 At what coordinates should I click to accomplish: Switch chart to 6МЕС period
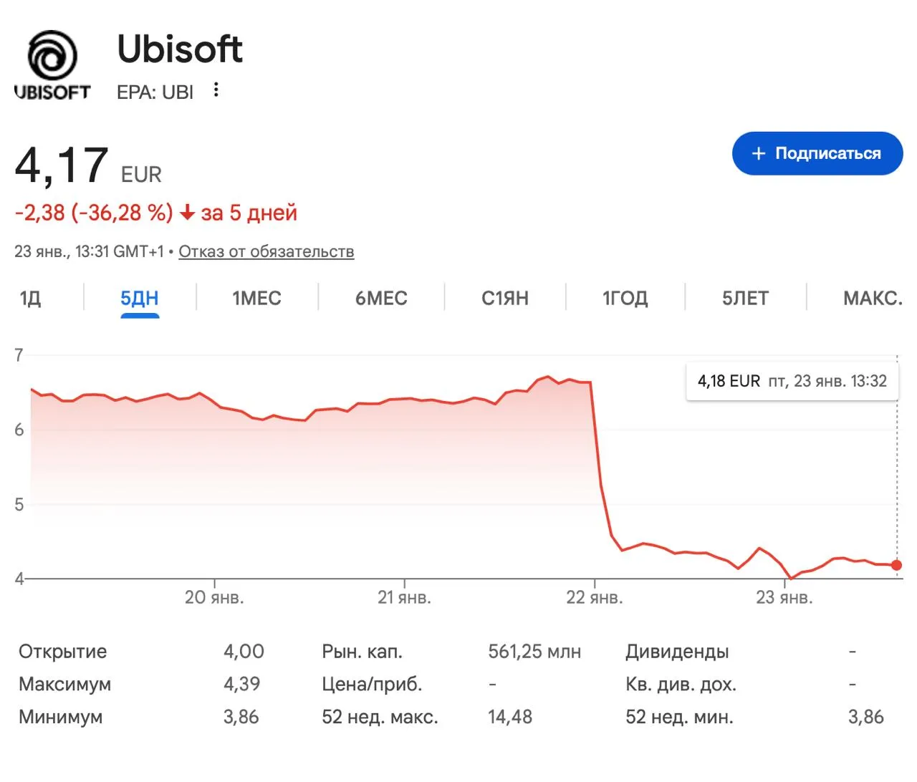(381, 298)
